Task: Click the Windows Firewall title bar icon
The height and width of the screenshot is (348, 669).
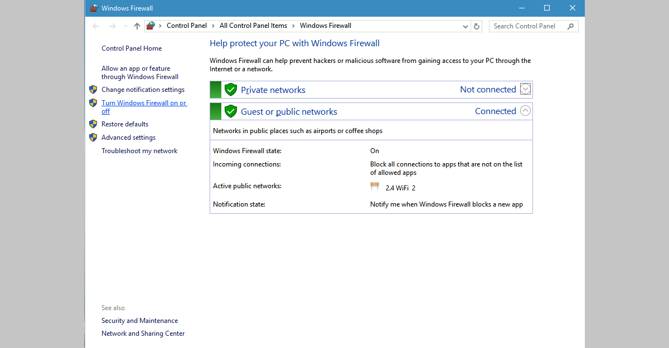Action: pyautogui.click(x=93, y=8)
